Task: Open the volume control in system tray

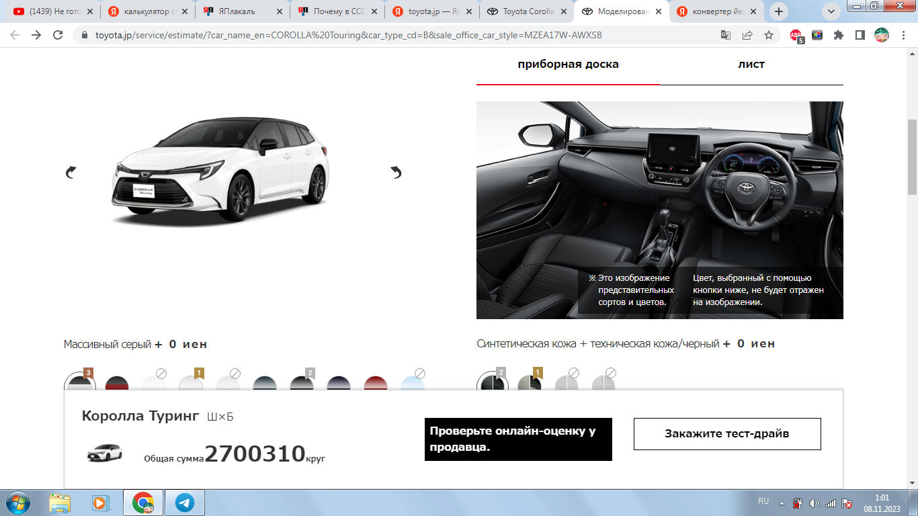Action: (x=815, y=503)
